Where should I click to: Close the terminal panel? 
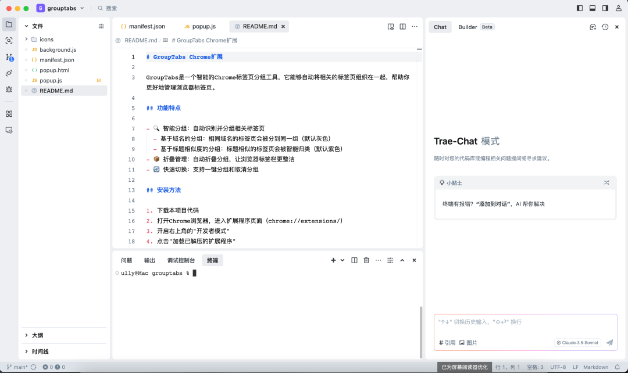tap(414, 260)
